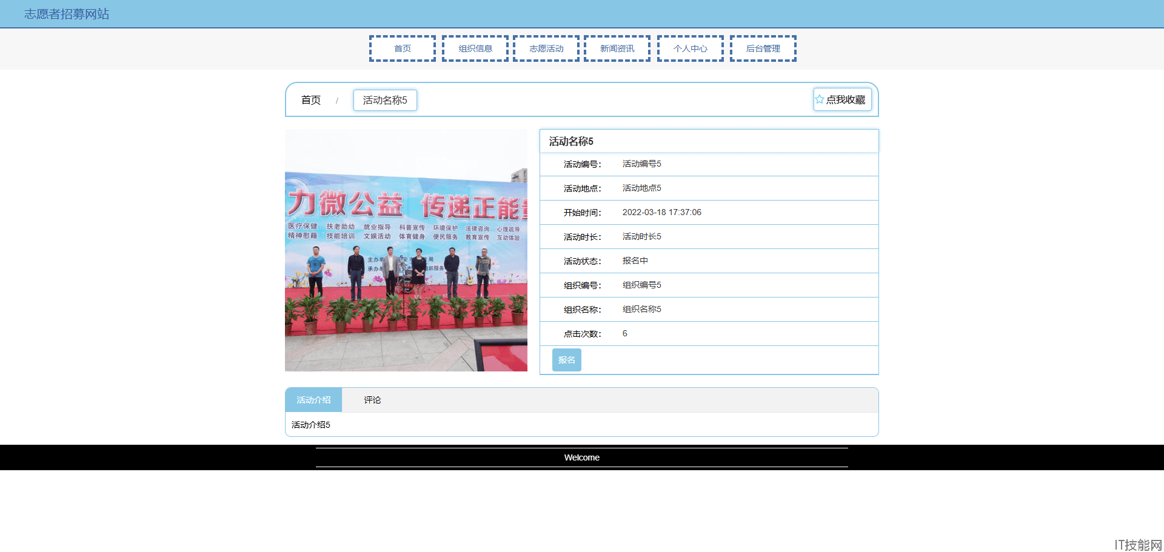Screen dimensions: 1164x552
Task: Select the 组织编号5 value
Action: (x=642, y=285)
